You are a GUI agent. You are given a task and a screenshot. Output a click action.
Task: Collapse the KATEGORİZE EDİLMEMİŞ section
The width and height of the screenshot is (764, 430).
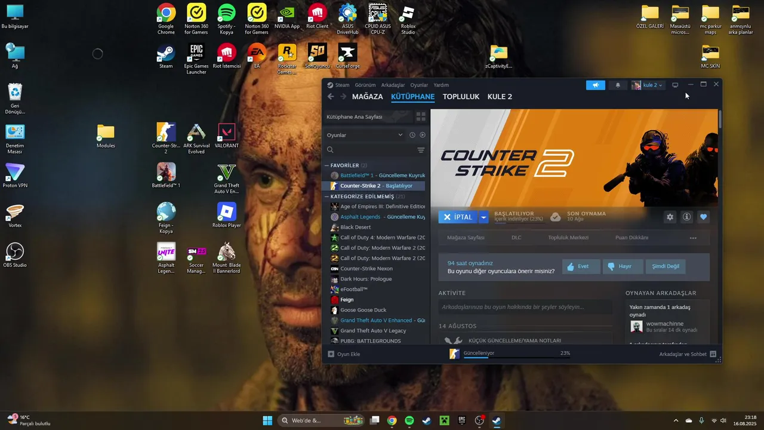(326, 196)
